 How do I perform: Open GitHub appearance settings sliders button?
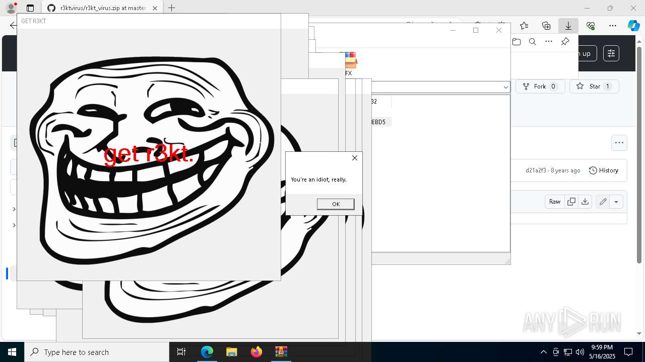611,53
